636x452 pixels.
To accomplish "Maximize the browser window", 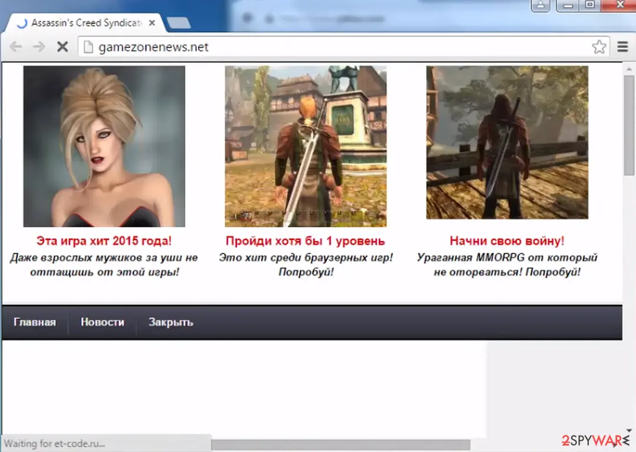I will pos(589,5).
